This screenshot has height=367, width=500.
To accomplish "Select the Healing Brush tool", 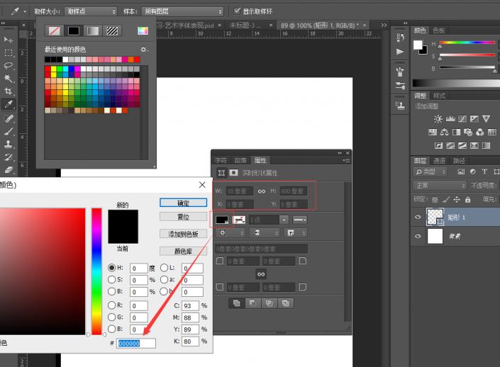I will [x=9, y=118].
